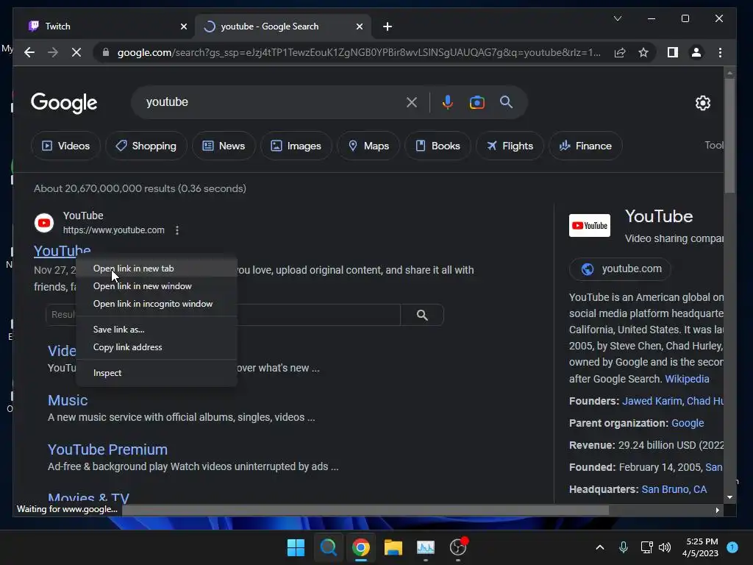Open the Wikipedia link
Image resolution: width=753 pixels, height=565 pixels.
pyautogui.click(x=687, y=379)
